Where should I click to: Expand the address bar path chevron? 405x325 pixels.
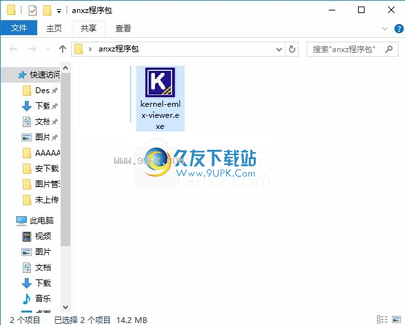click(x=90, y=49)
